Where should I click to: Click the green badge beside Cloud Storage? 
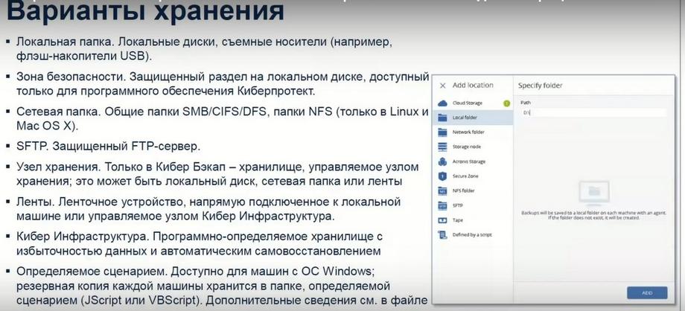[x=506, y=103]
